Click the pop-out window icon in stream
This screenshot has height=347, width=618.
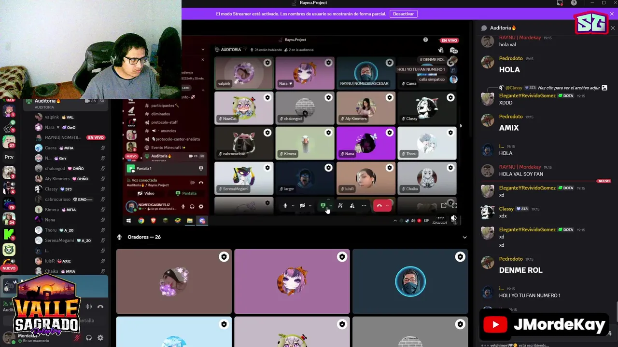[444, 206]
